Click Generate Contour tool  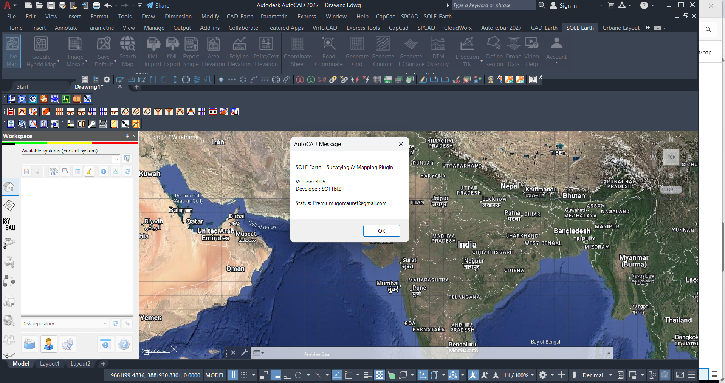(x=383, y=52)
